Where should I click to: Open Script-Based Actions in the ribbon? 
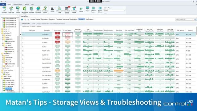pyautogui.click(x=67, y=10)
